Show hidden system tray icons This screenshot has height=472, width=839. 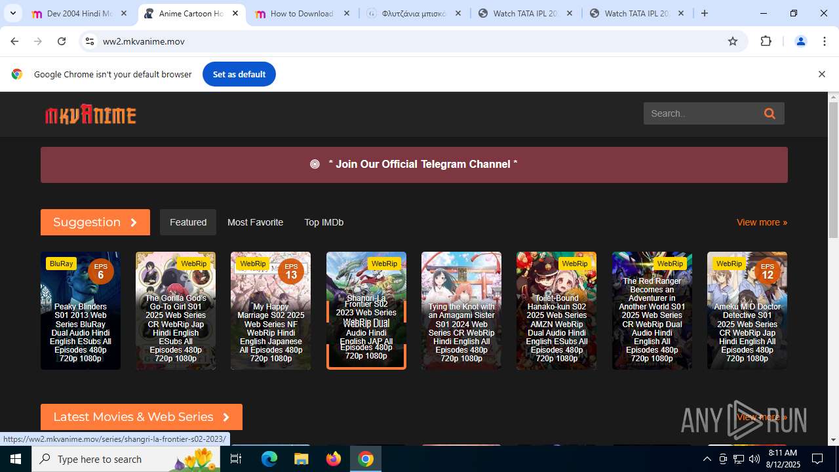click(707, 459)
